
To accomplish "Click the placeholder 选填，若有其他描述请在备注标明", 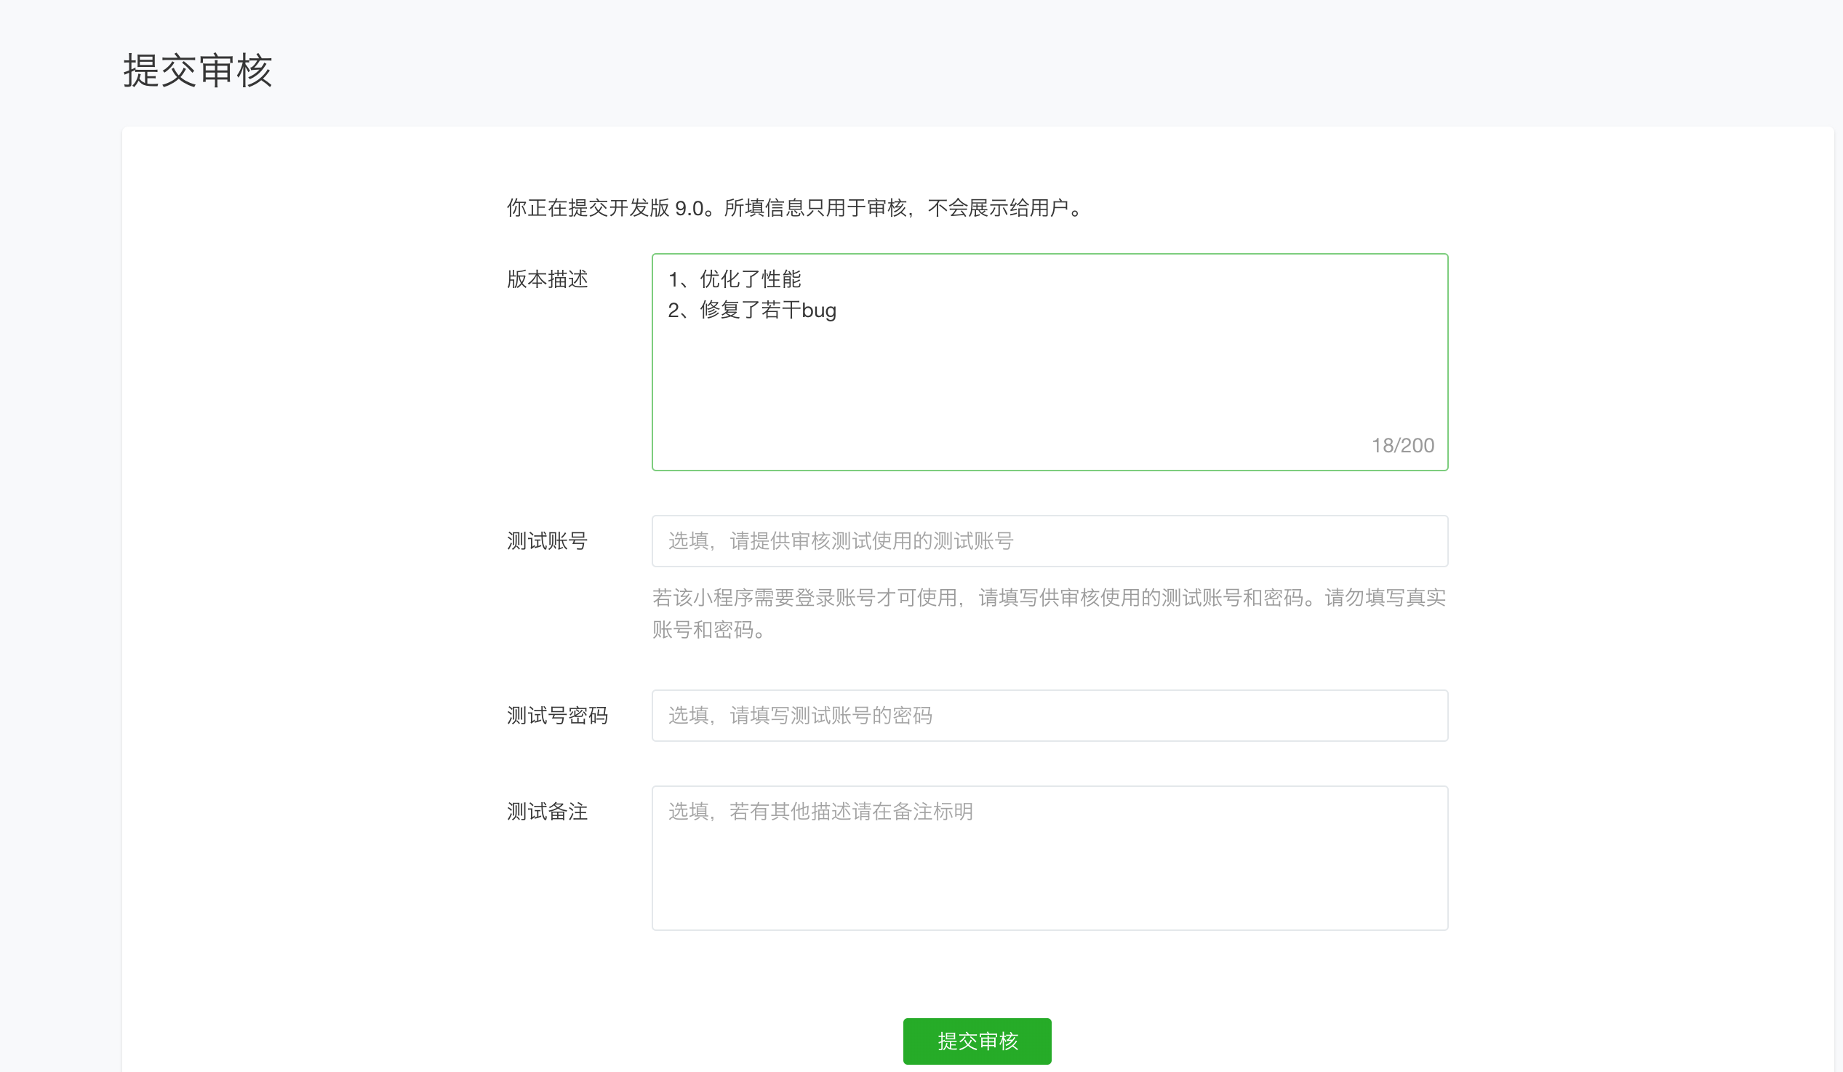I will (819, 811).
